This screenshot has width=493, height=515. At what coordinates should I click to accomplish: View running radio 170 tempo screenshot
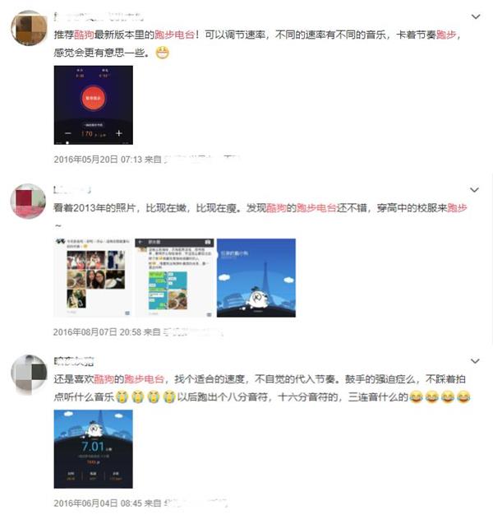point(94,105)
